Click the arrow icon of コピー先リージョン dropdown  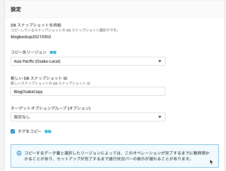160,61
